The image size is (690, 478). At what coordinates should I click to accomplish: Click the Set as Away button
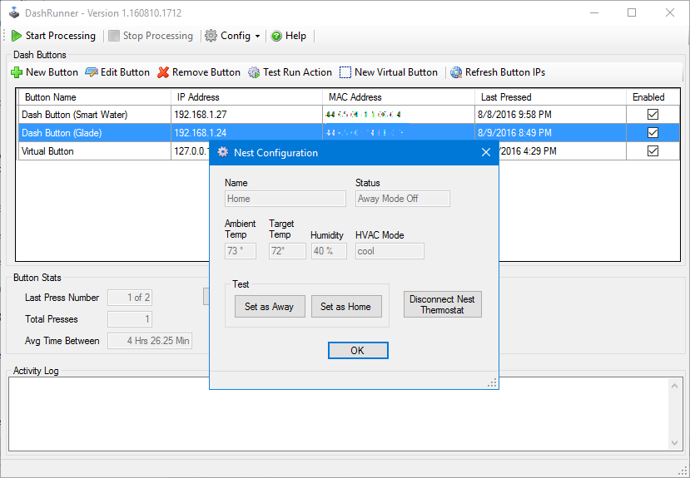click(270, 307)
